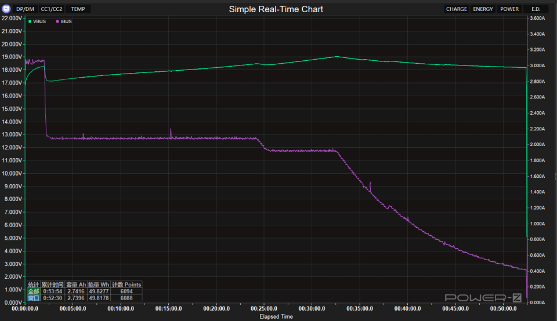Click the 0:52:30 window time cell

[x=53, y=298]
